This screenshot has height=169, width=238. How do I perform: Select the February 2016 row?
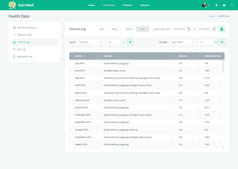coord(146,100)
